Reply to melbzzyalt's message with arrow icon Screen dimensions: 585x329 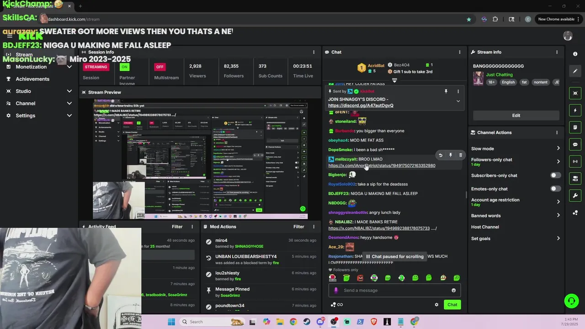(441, 155)
